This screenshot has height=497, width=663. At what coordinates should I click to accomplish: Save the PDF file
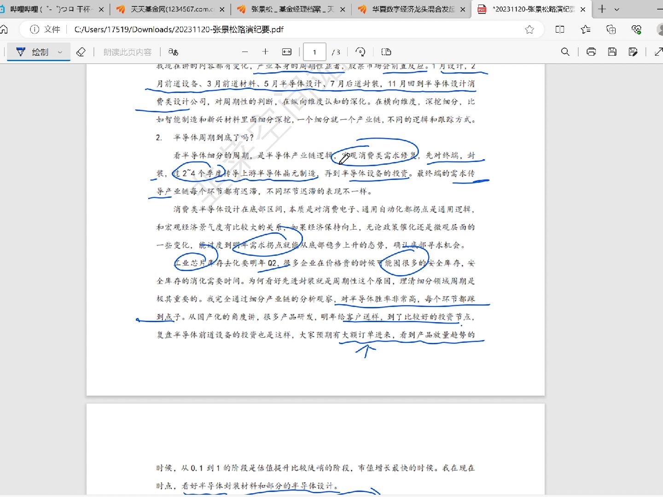click(x=612, y=52)
